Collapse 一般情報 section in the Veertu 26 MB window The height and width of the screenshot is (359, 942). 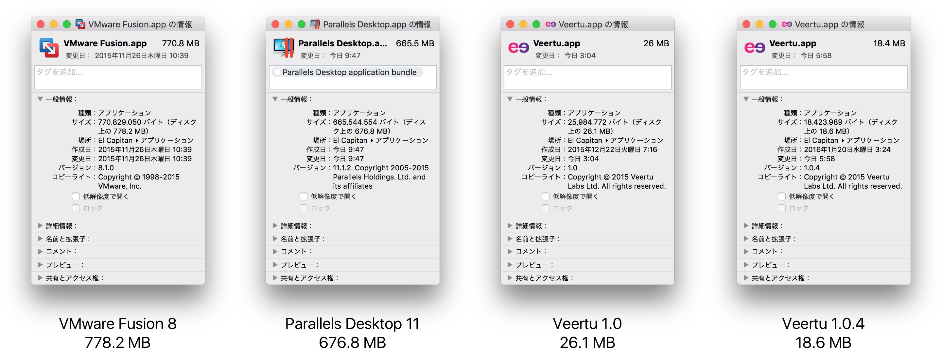pyautogui.click(x=510, y=99)
